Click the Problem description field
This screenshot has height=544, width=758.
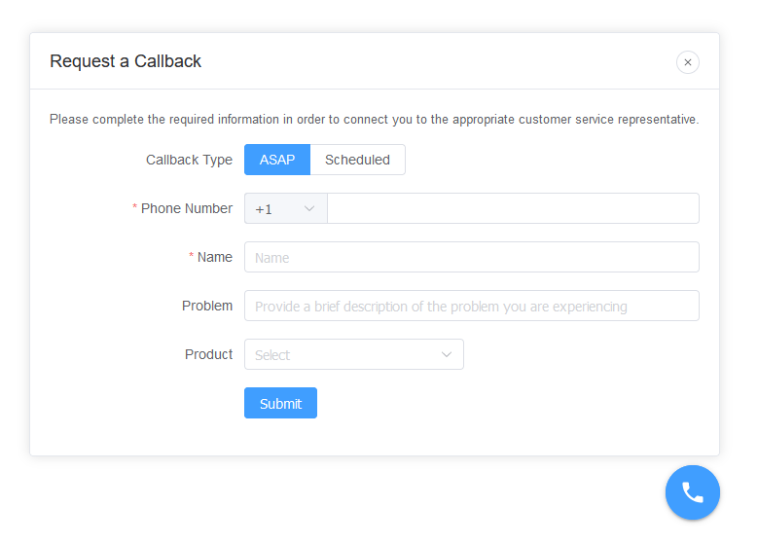(x=471, y=306)
